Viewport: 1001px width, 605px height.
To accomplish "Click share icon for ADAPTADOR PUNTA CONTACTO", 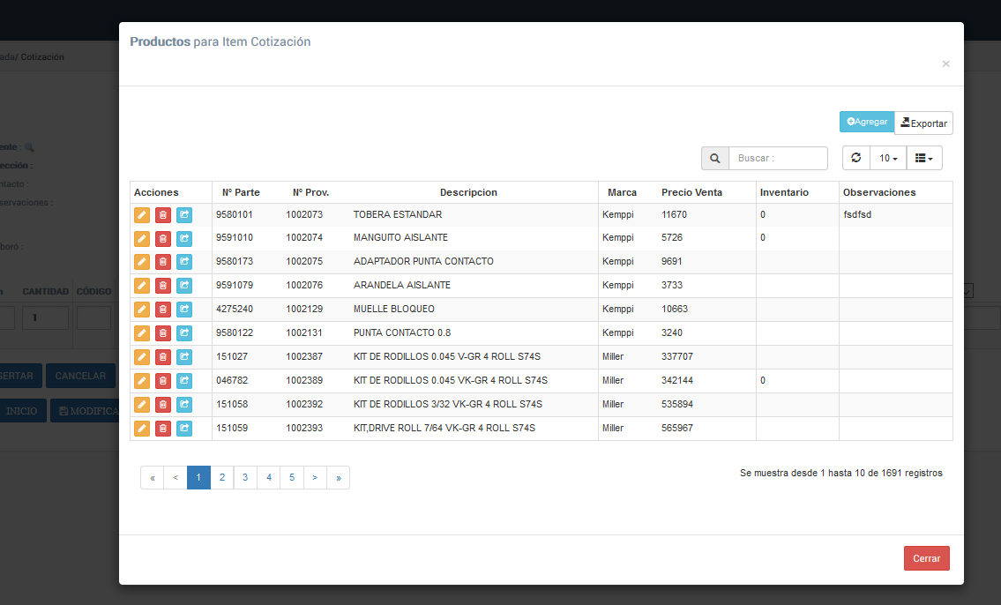I will click(184, 262).
